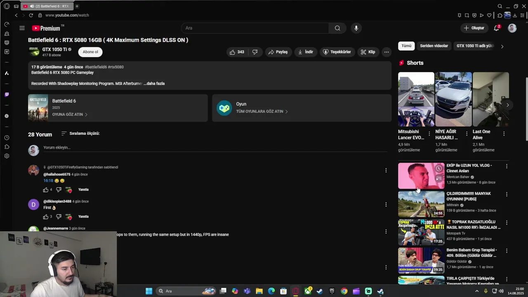Click the Teşekkürler button
528x297 pixels.
click(x=337, y=52)
